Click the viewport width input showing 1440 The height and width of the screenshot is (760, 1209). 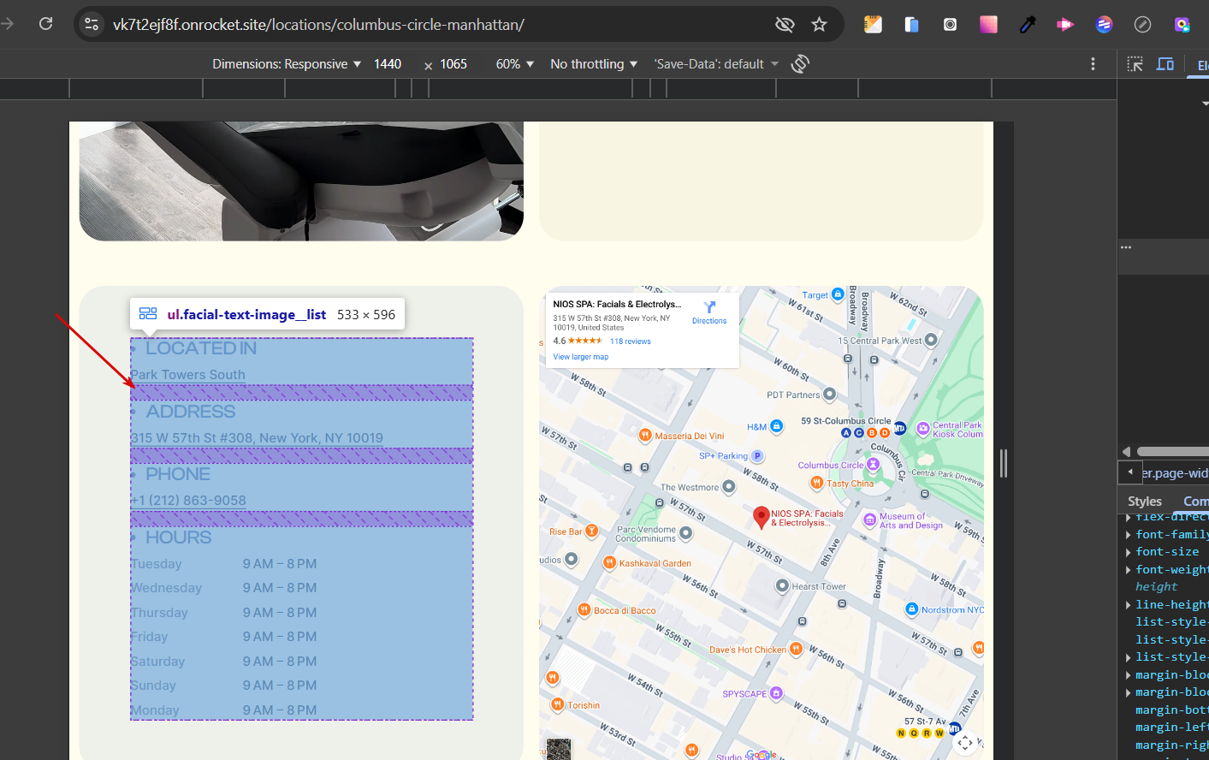click(x=388, y=64)
